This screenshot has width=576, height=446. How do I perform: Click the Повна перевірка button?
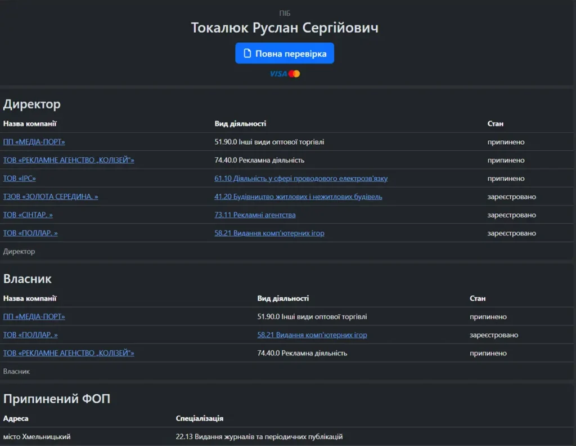[284, 53]
